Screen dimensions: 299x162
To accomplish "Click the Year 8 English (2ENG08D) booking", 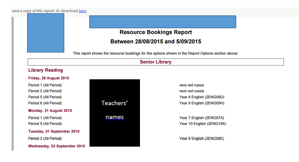I will 202,97.
